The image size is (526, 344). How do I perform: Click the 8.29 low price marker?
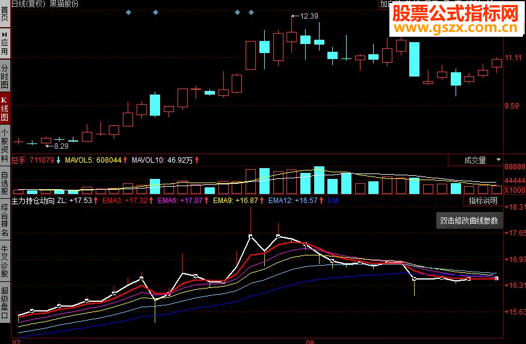[x=61, y=146]
